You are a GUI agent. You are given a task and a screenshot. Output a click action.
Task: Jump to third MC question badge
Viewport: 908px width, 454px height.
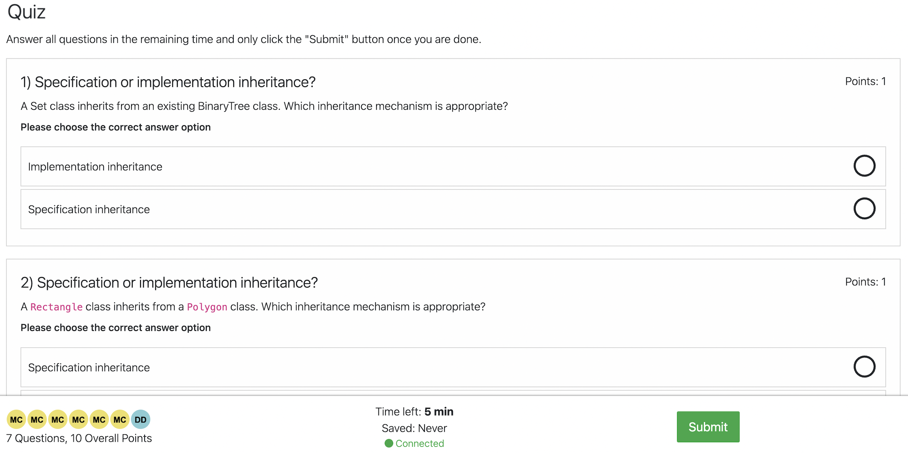point(58,419)
